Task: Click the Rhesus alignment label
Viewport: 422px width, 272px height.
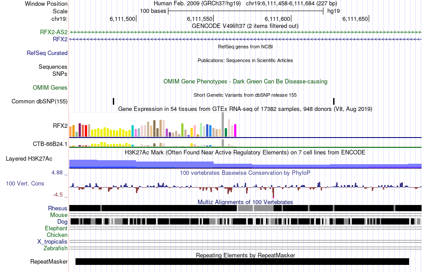Action: pos(58,208)
